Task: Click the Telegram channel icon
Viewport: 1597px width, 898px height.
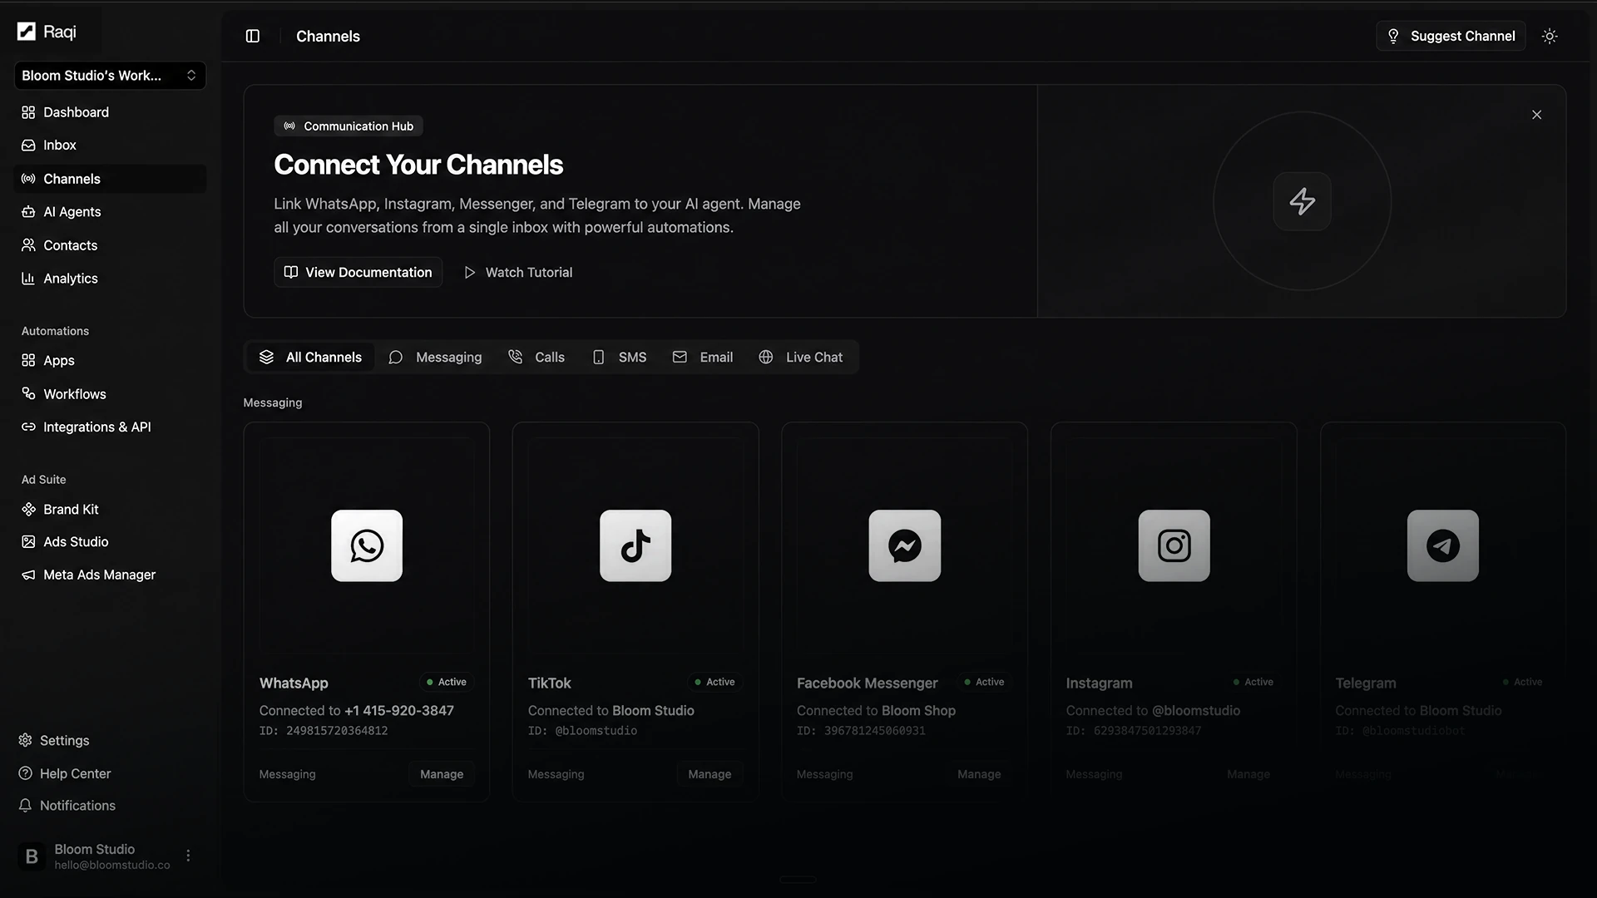Action: tap(1443, 545)
